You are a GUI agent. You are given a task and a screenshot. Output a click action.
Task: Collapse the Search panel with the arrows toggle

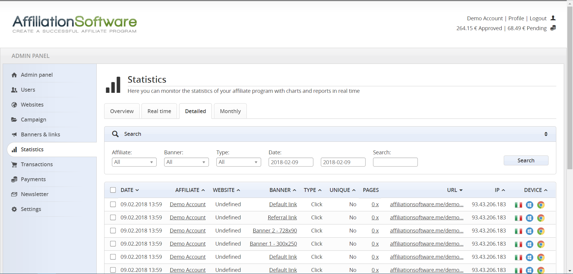(546, 134)
